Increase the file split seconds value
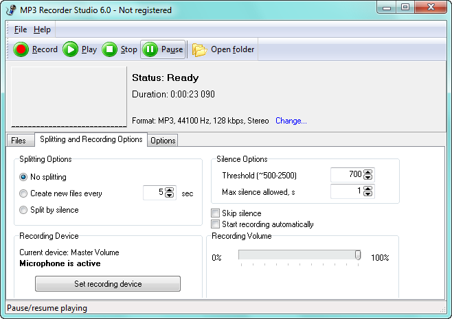452x319 pixels. pyautogui.click(x=170, y=190)
